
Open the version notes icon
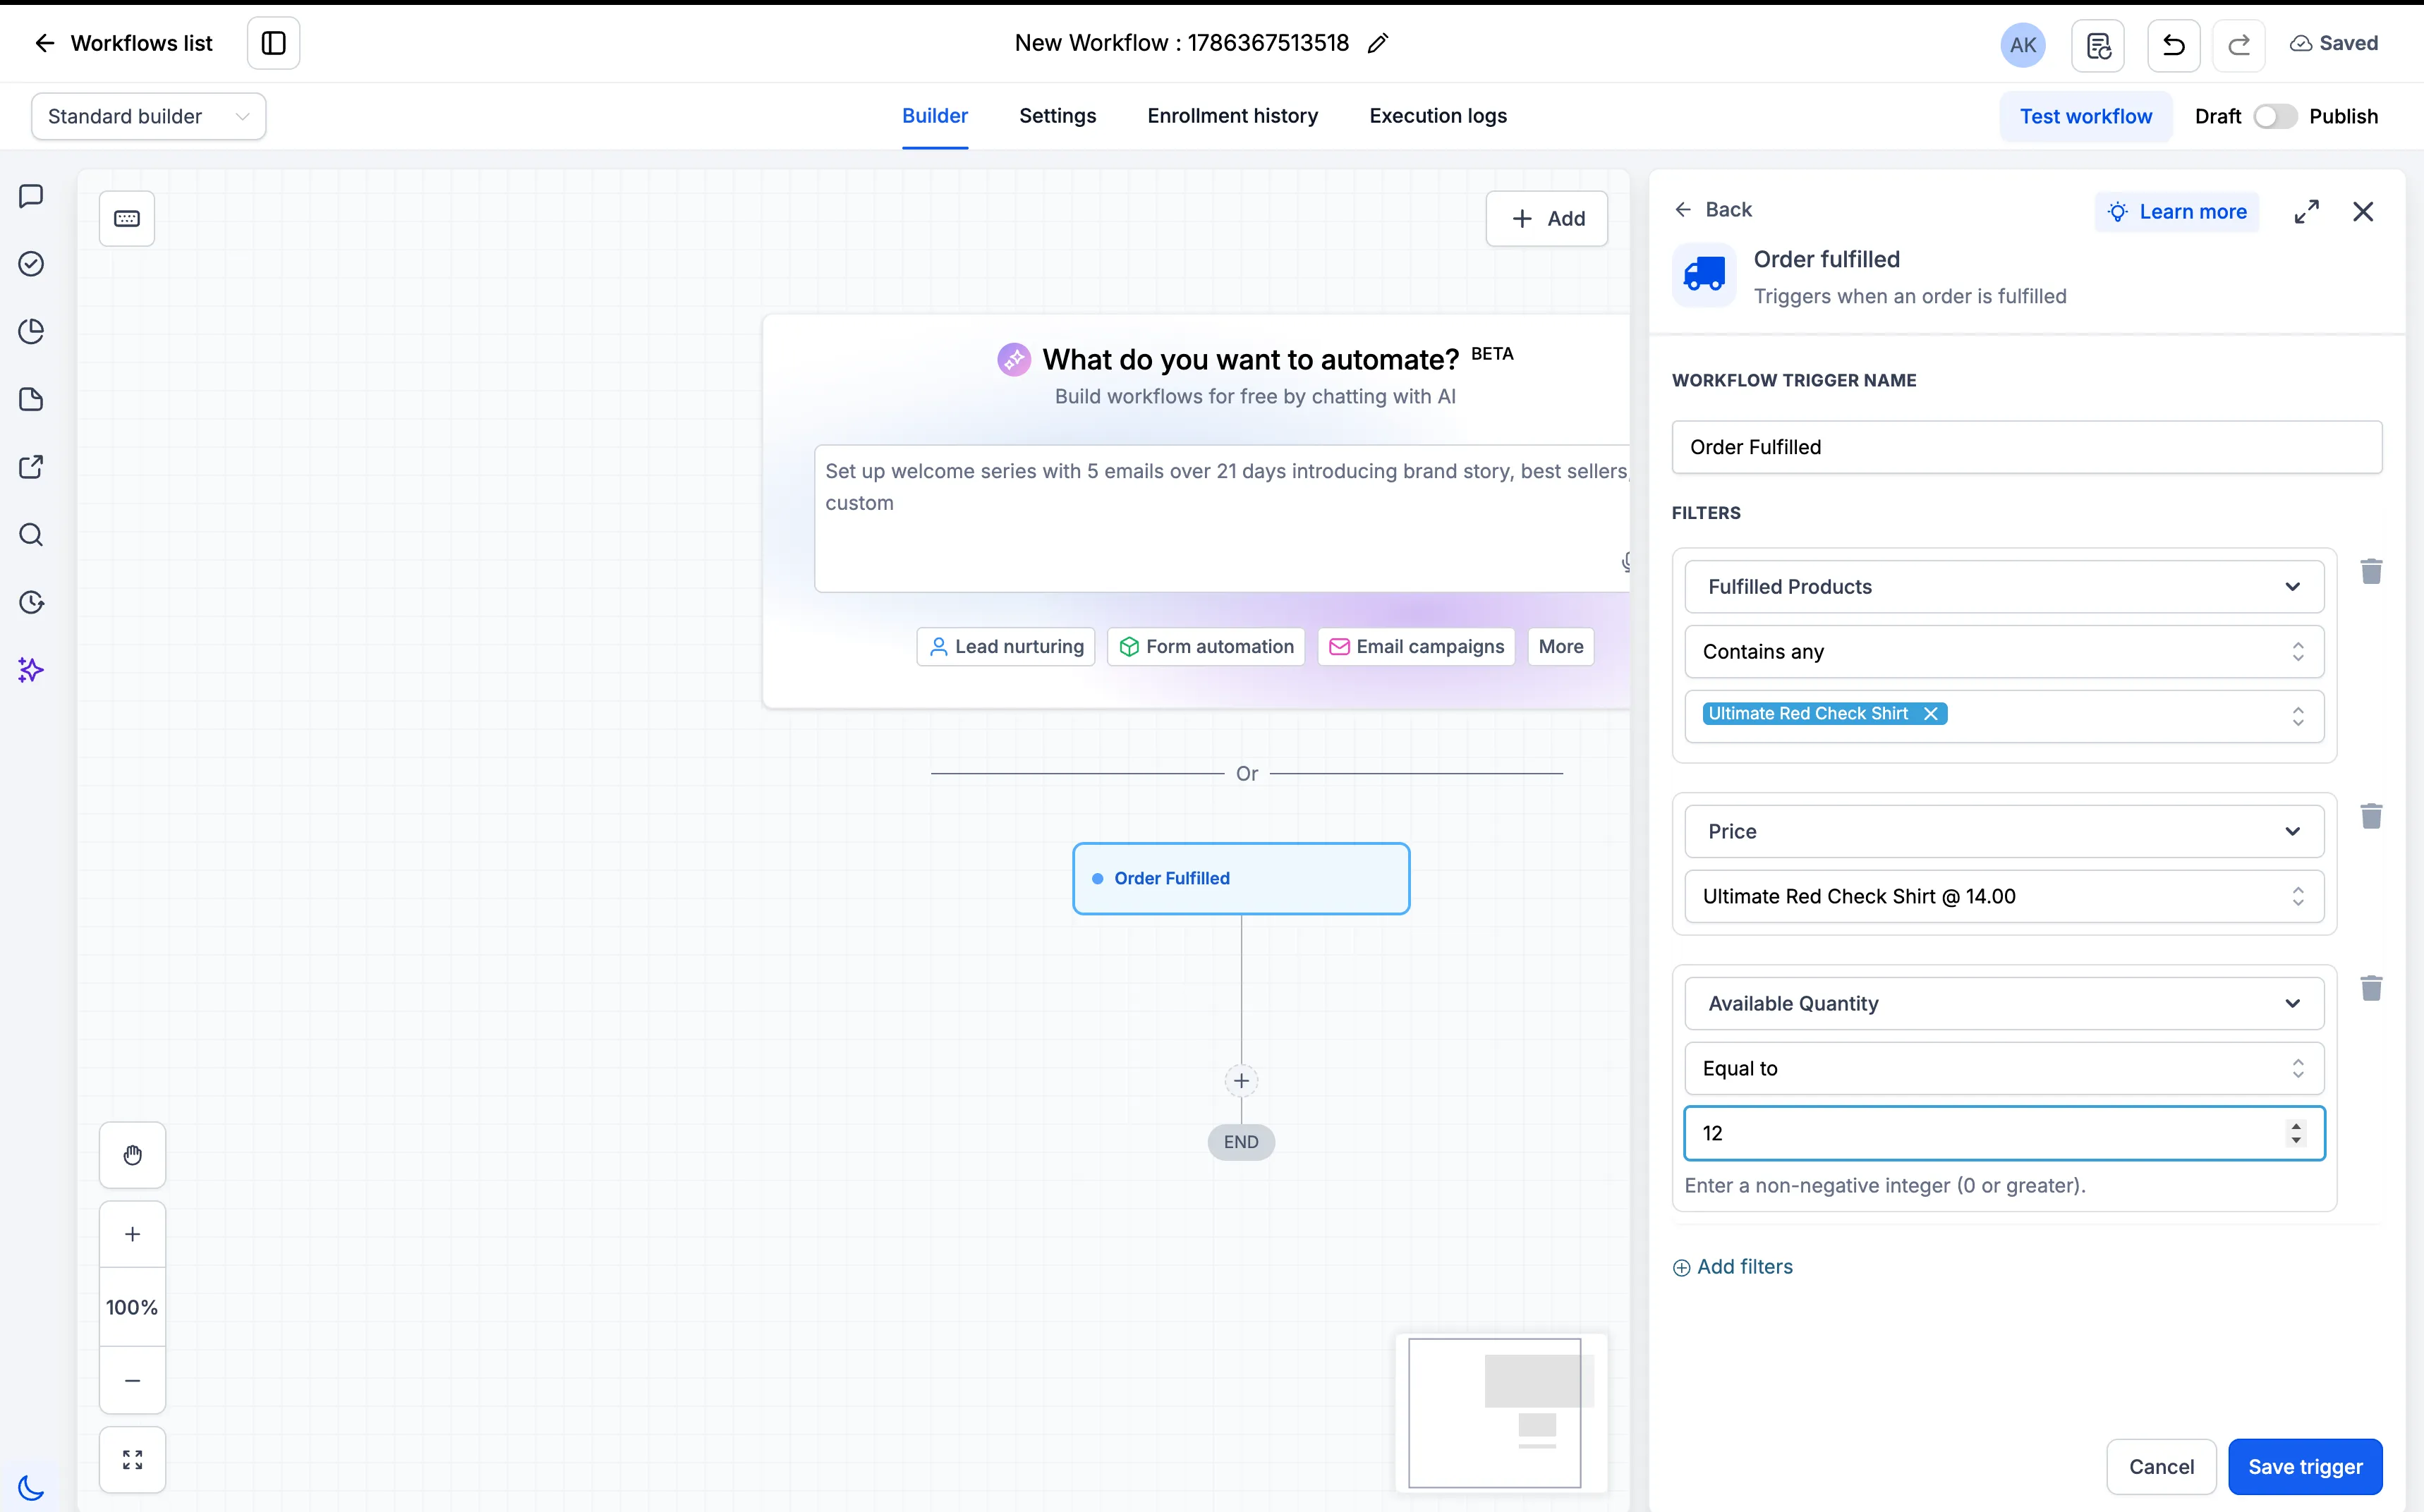coord(2098,45)
